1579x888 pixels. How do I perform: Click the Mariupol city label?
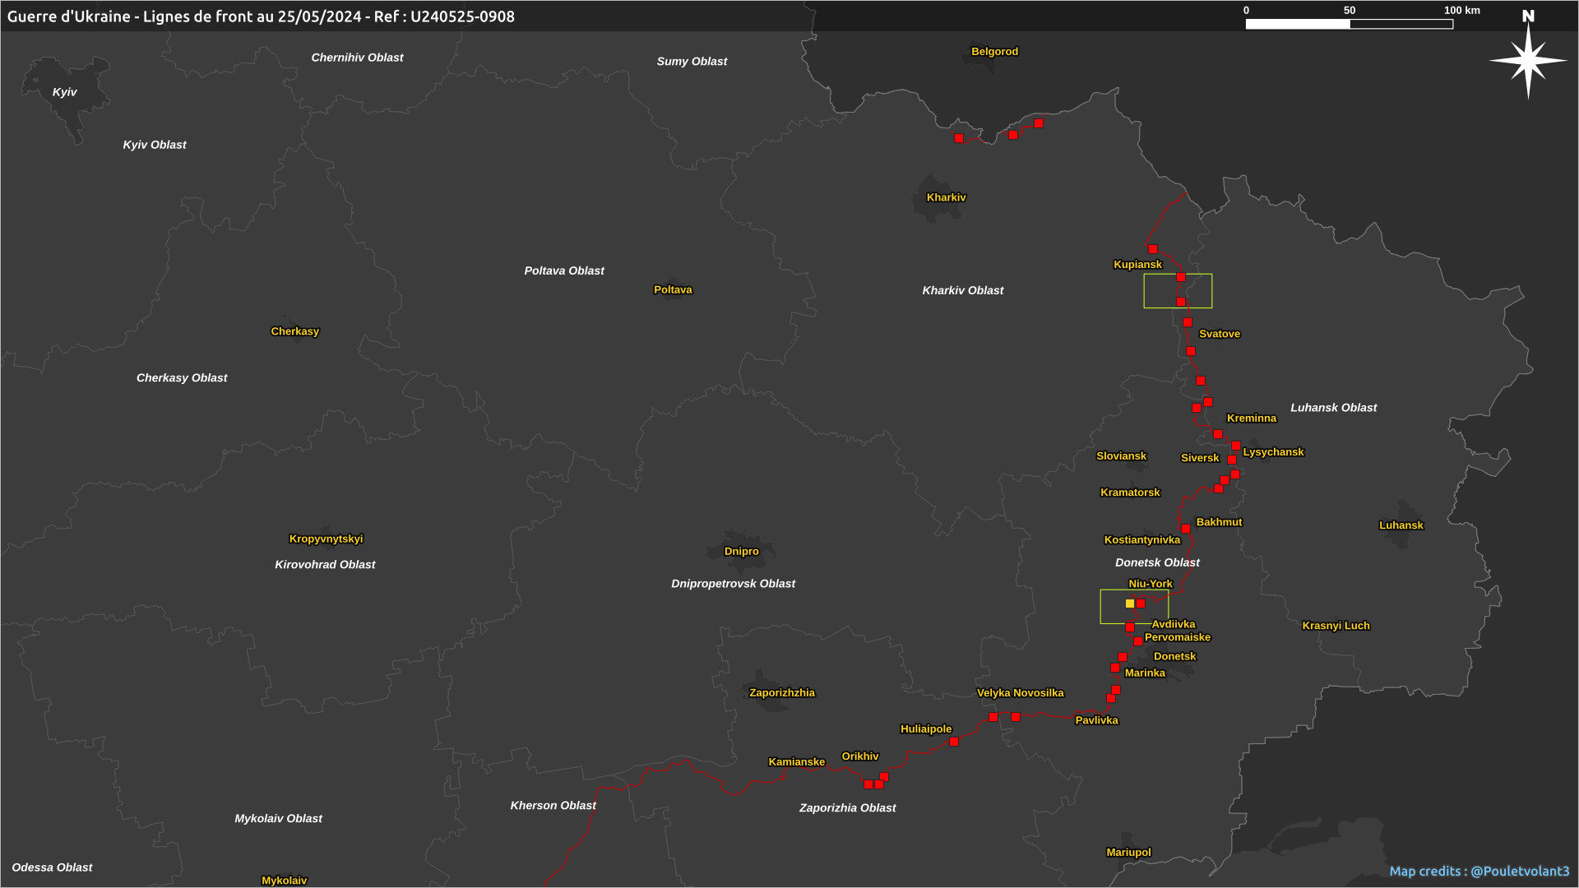pos(1128,852)
